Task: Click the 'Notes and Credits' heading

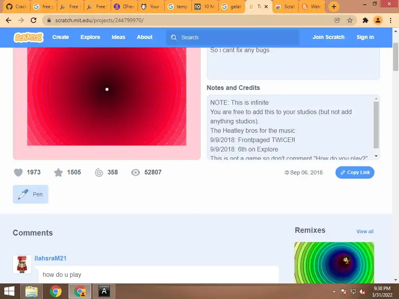Action: (233, 88)
